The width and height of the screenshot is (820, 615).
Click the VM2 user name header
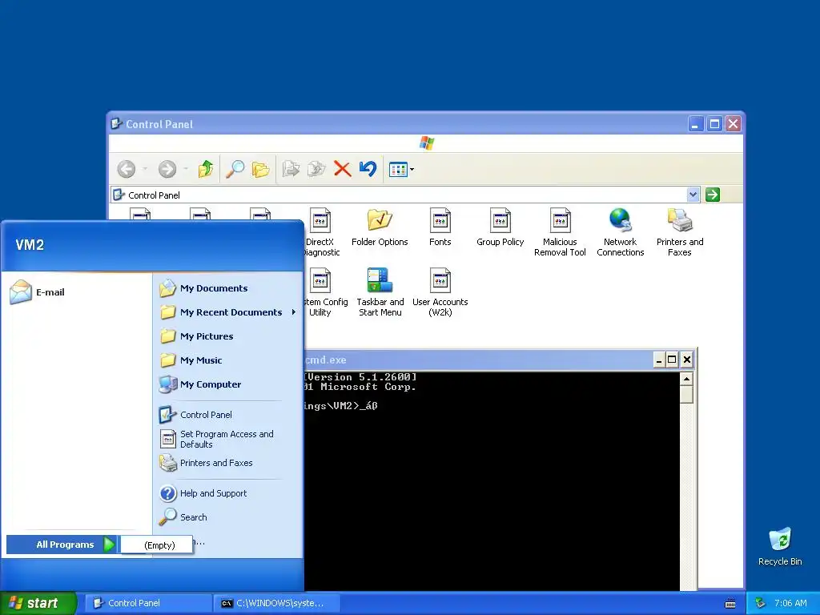(30, 245)
